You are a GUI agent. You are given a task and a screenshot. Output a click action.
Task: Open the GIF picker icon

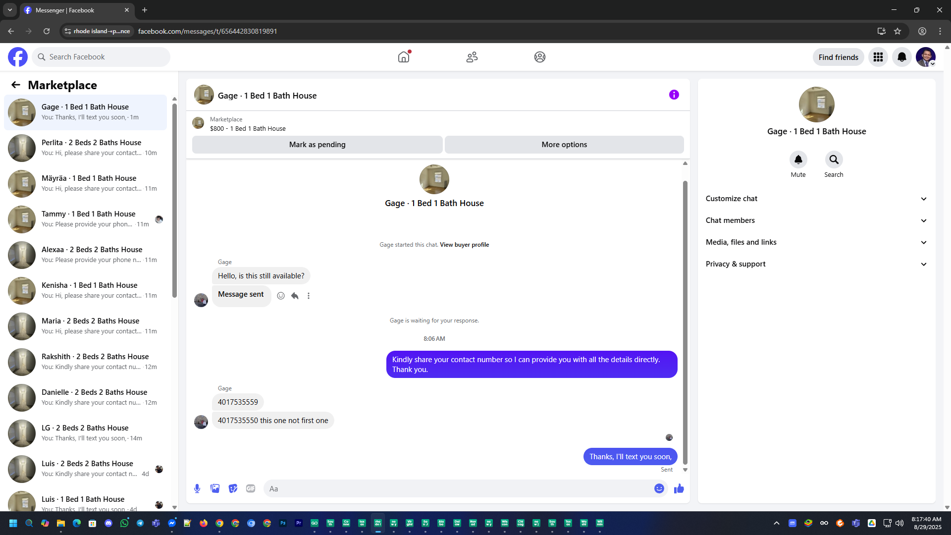251,488
